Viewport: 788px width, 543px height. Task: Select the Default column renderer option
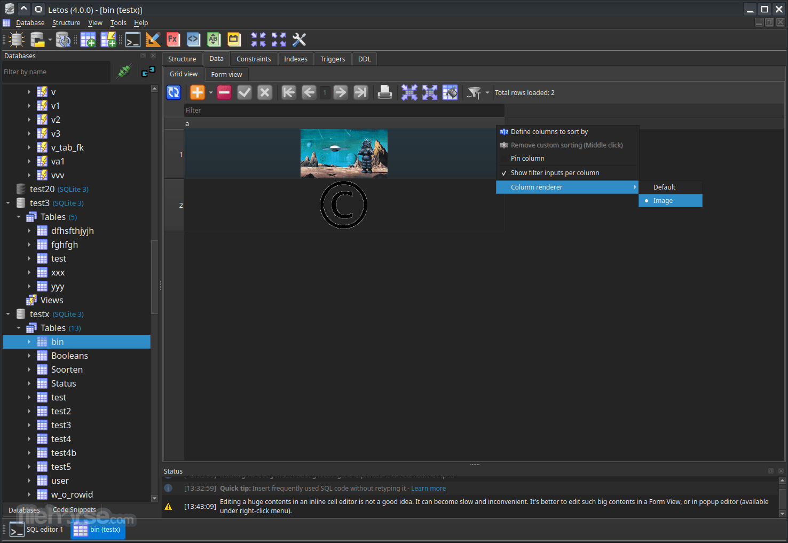click(x=671, y=187)
